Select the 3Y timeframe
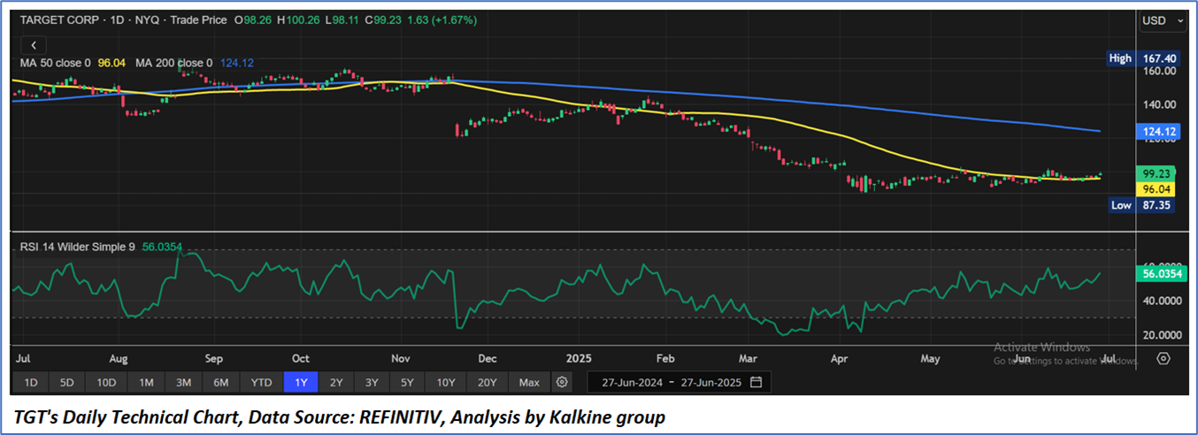 372,383
